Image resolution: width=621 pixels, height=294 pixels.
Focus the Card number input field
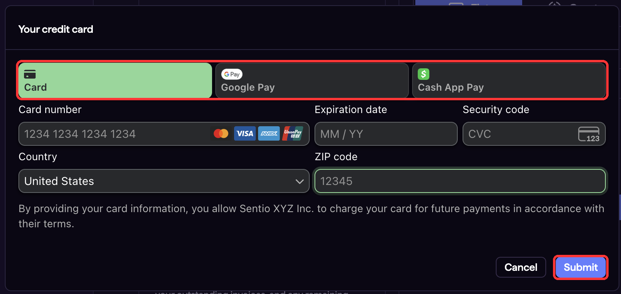[164, 134]
